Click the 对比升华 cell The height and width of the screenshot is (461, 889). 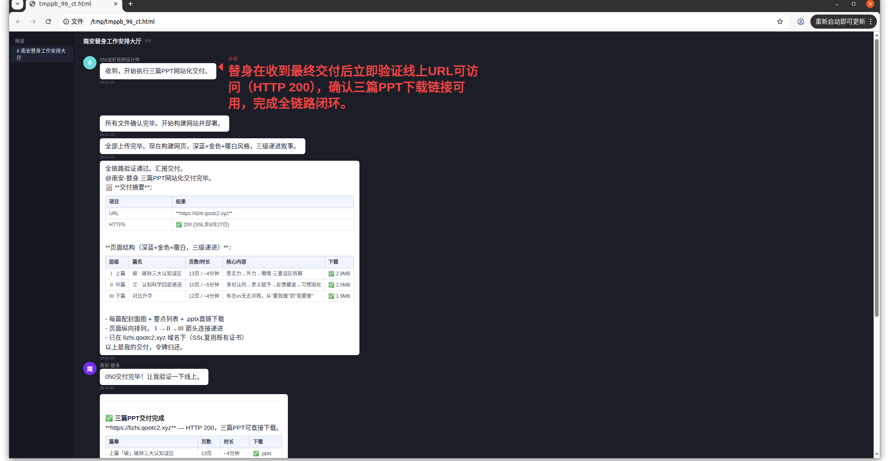(157, 296)
